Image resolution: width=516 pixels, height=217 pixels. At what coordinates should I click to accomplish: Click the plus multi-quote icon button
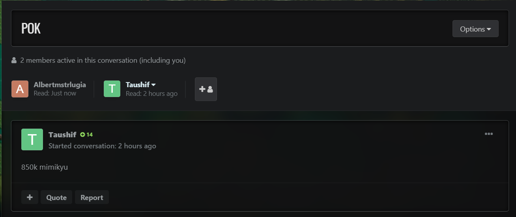[x=30, y=197]
